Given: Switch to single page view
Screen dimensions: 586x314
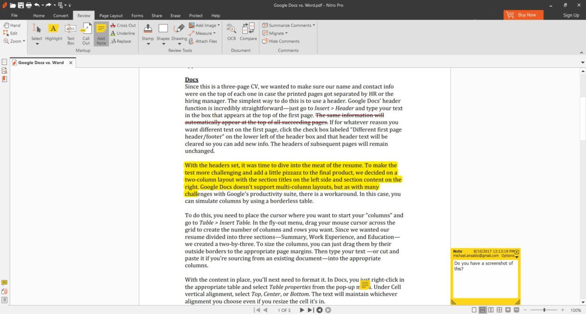Looking at the screenshot, I should [x=474, y=310].
